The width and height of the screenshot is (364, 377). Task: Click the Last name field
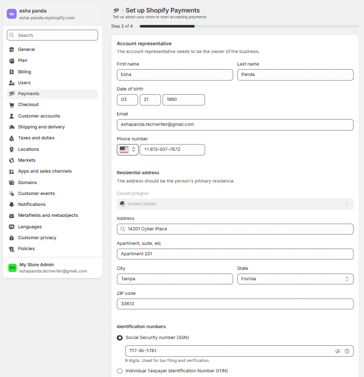[295, 75]
